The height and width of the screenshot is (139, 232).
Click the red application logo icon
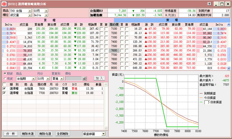[4, 4]
